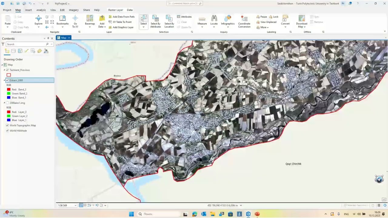Choose the Select tool in Selection group

[143, 21]
